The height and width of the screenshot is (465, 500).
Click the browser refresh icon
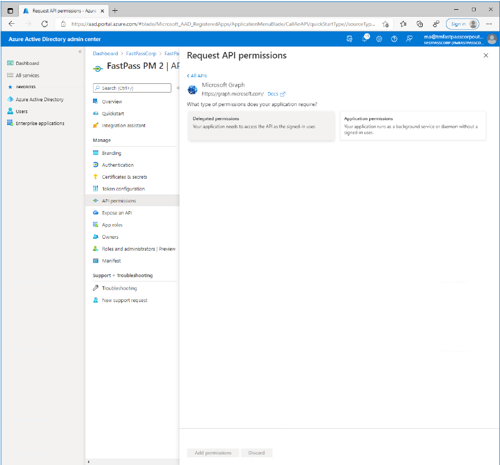pos(44,24)
